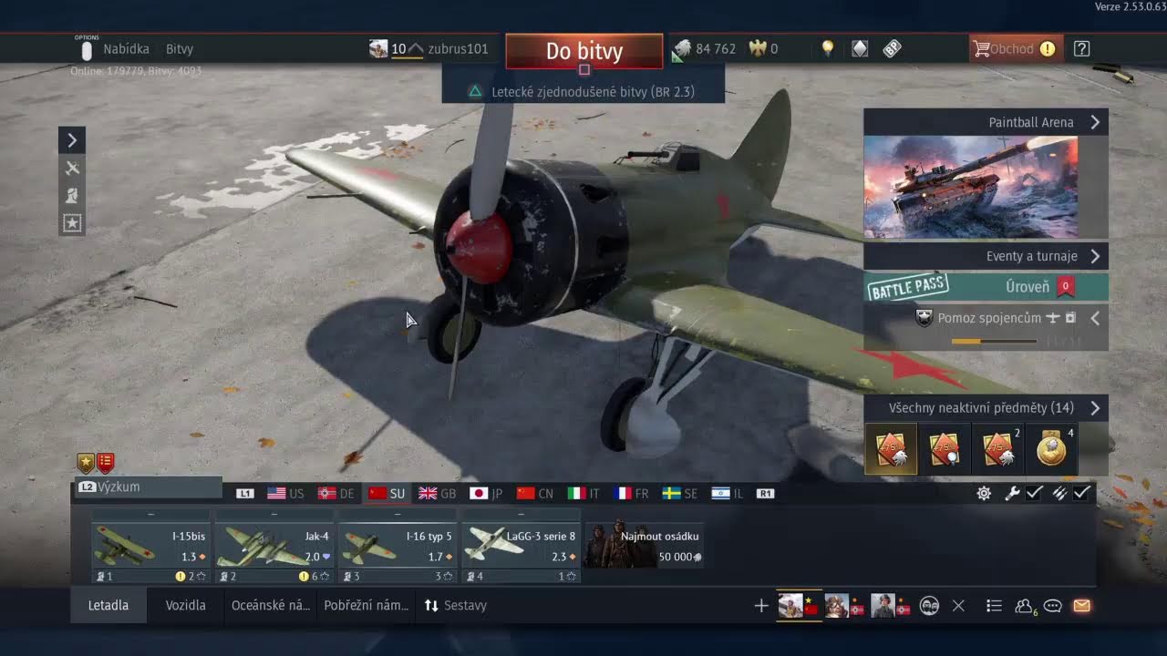The image size is (1167, 656).
Task: Click the diamond warbond icon
Action: coord(860,49)
